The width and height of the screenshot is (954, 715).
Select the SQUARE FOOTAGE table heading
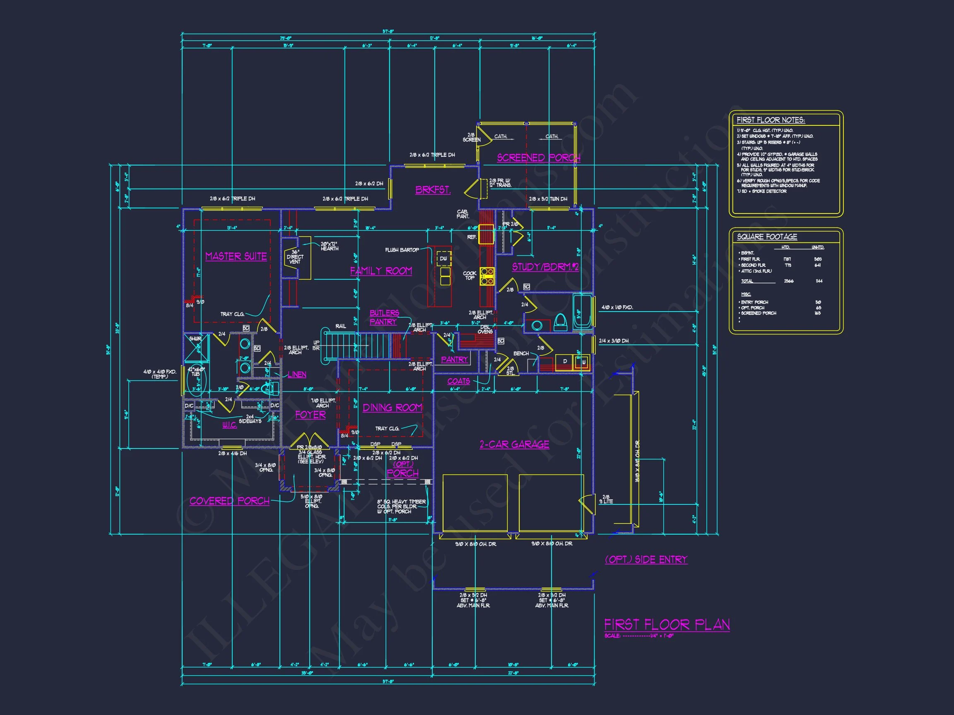767,237
